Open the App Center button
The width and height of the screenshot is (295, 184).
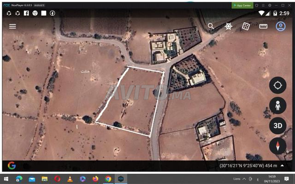click(242, 6)
